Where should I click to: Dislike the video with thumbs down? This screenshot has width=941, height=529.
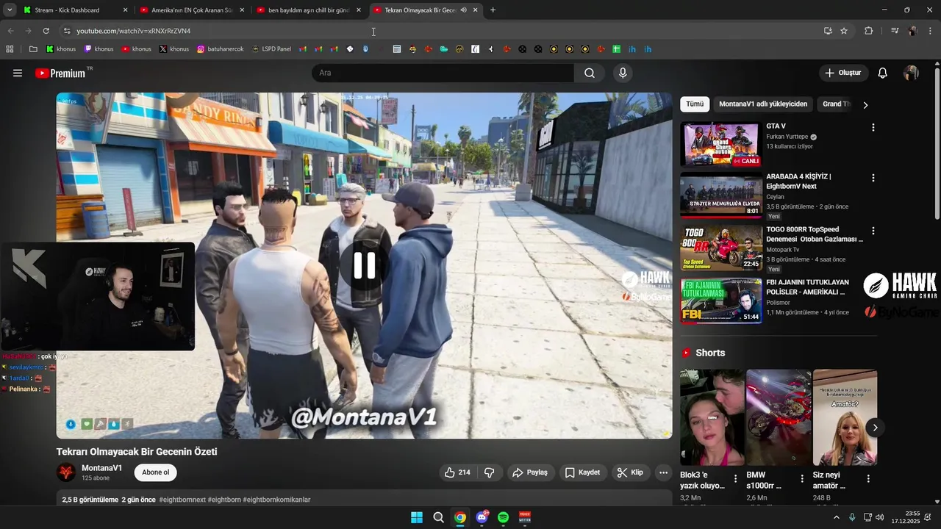[x=489, y=472]
